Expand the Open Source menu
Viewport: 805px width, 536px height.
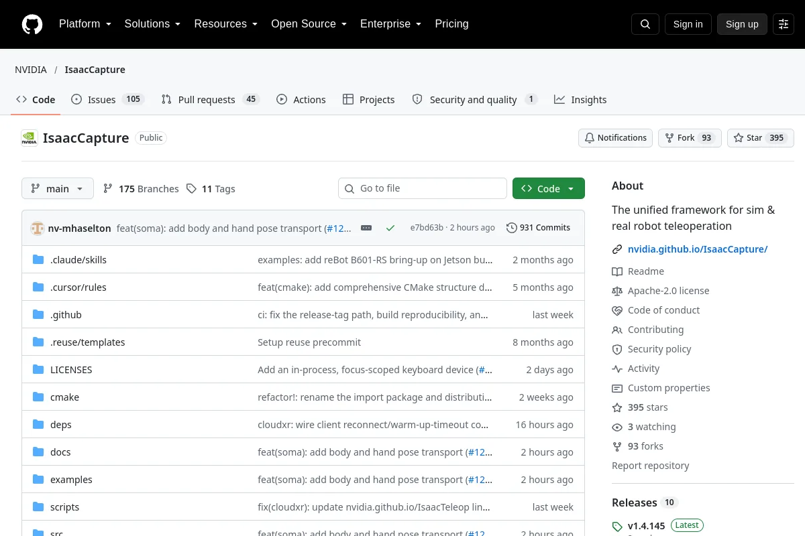309,24
